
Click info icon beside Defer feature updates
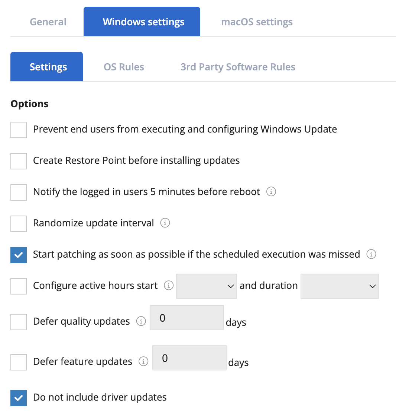click(143, 362)
